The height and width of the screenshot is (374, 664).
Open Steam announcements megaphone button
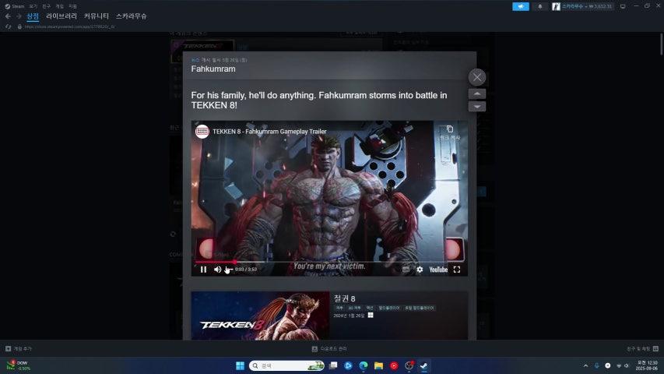(521, 6)
